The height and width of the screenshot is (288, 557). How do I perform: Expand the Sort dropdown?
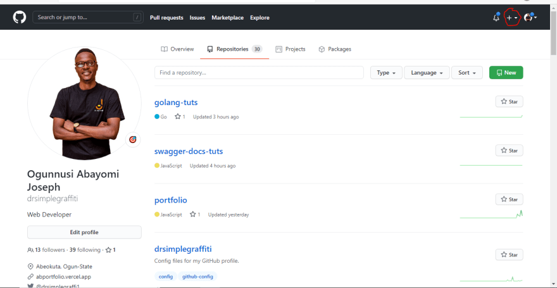(x=466, y=72)
